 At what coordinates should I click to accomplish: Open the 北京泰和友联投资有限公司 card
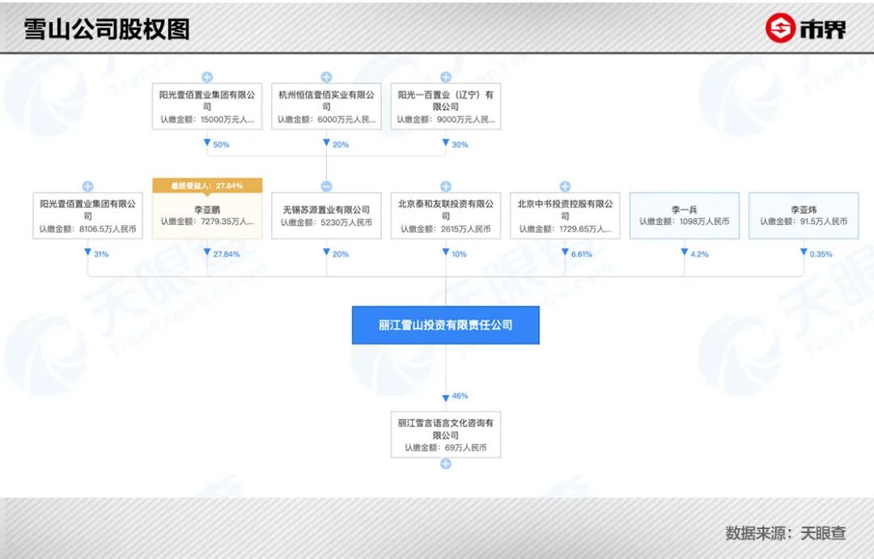click(x=445, y=216)
